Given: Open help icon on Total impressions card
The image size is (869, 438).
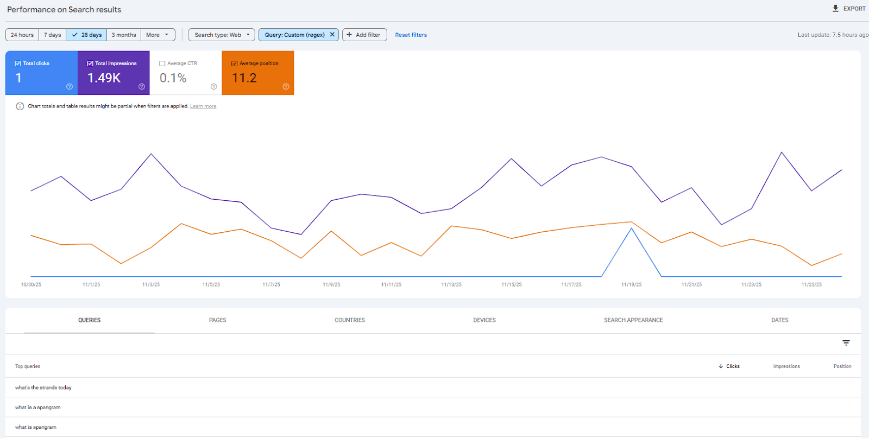Looking at the screenshot, I should click(142, 87).
